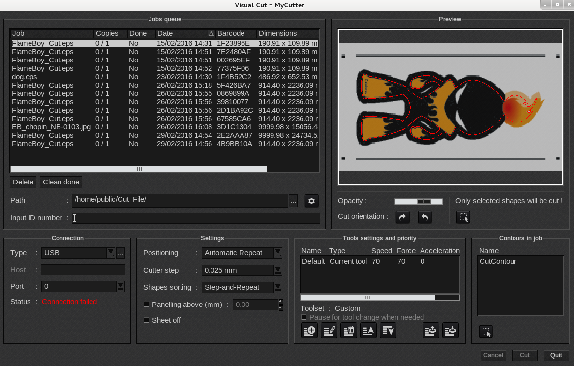
Task: Click the import toolset icon
Action: [x=451, y=331]
